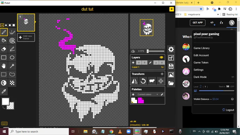Open Windows Start menu
The image size is (240, 135).
coord(4,132)
